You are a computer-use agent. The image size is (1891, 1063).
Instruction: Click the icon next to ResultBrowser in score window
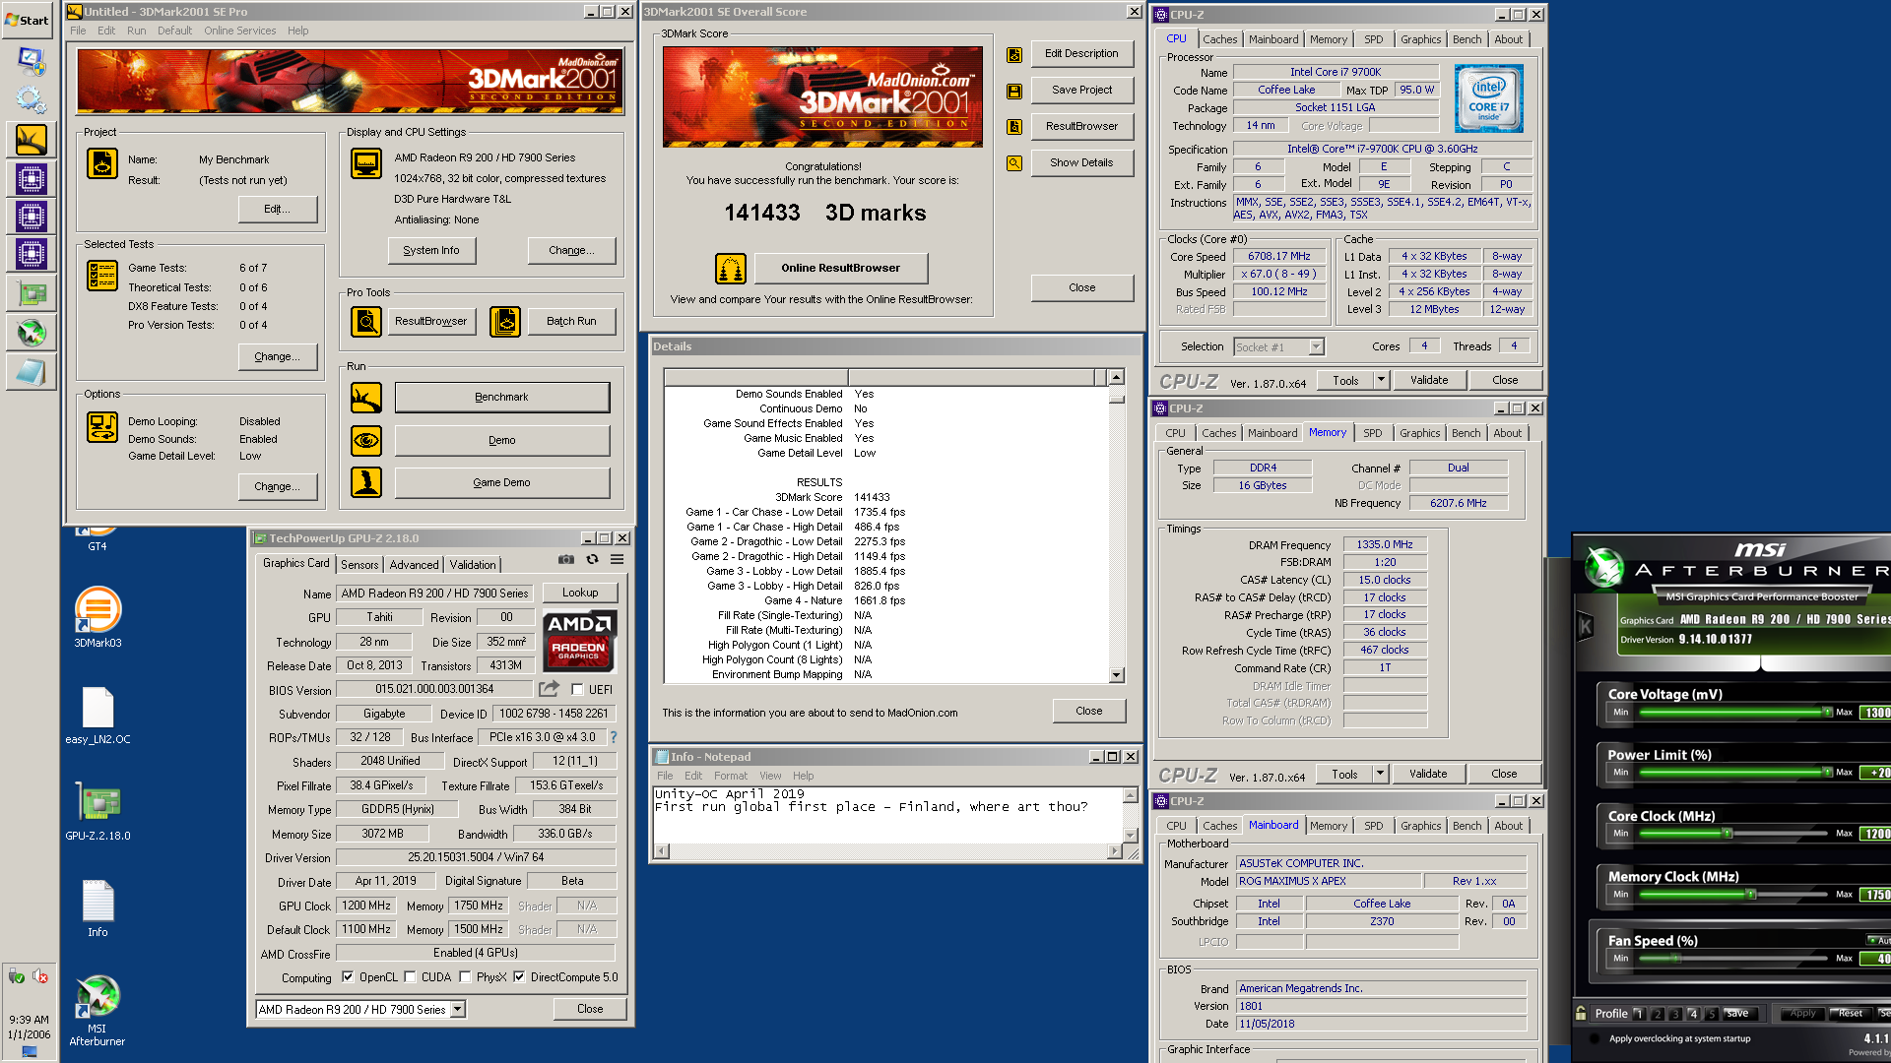click(x=1013, y=127)
